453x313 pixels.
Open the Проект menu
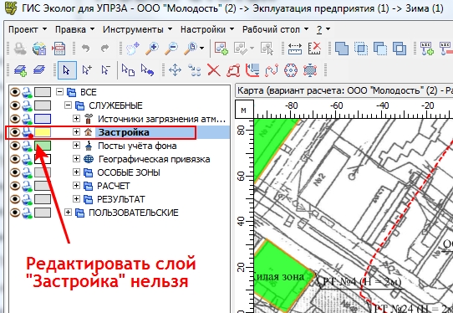click(x=28, y=29)
